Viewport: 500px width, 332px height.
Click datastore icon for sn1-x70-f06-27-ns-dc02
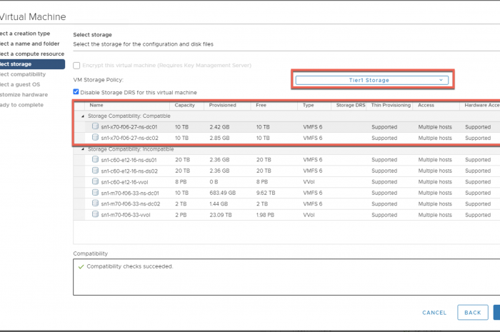pyautogui.click(x=95, y=138)
